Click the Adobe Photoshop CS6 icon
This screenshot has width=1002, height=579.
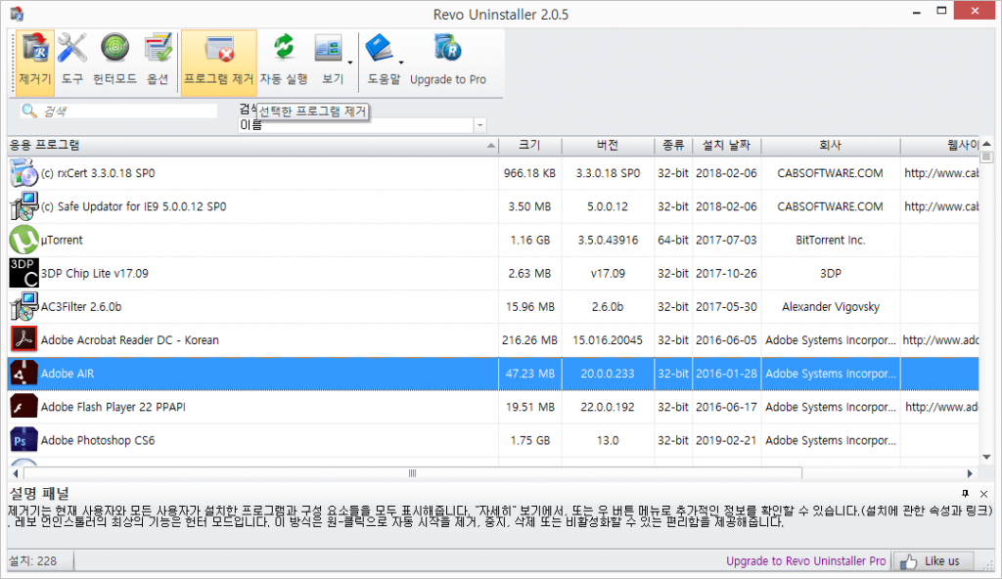23,440
